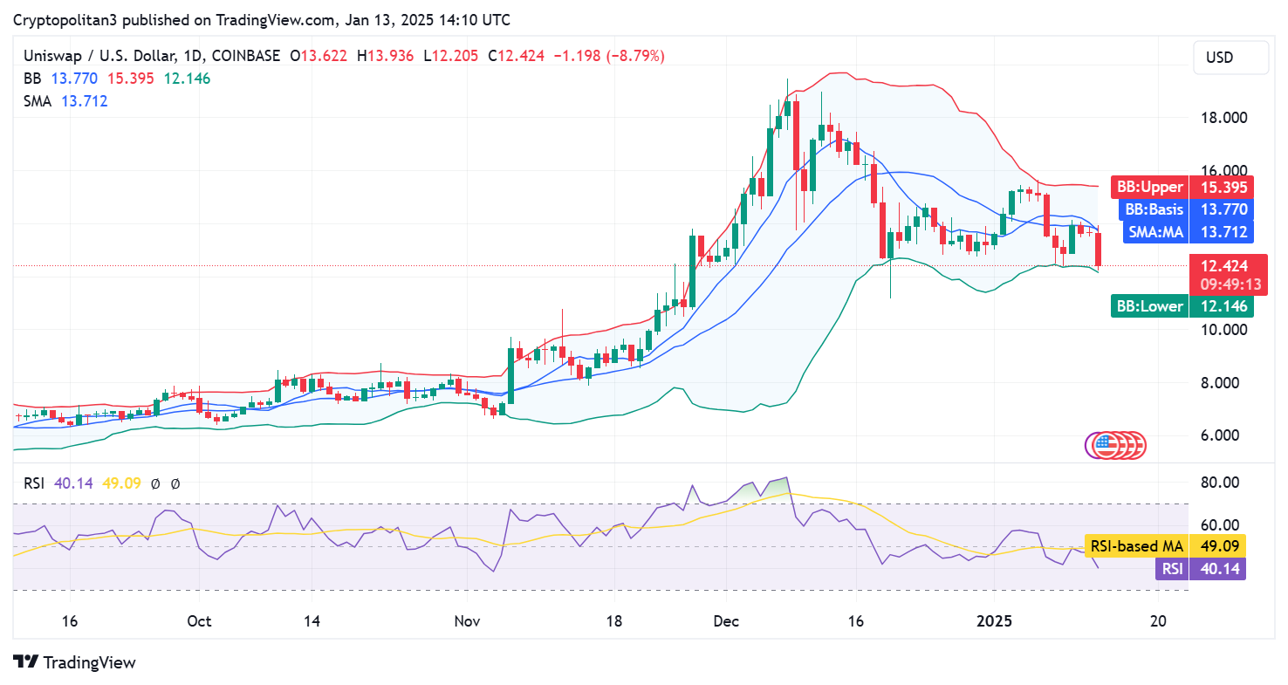1288x685 pixels.
Task: Click the red 15.395 value in BB legend
Action: (x=131, y=79)
